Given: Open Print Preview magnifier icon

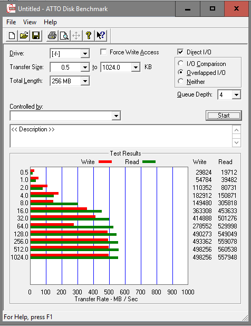Looking at the screenshot, I should point(64,35).
